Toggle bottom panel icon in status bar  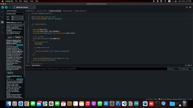(191, 99)
